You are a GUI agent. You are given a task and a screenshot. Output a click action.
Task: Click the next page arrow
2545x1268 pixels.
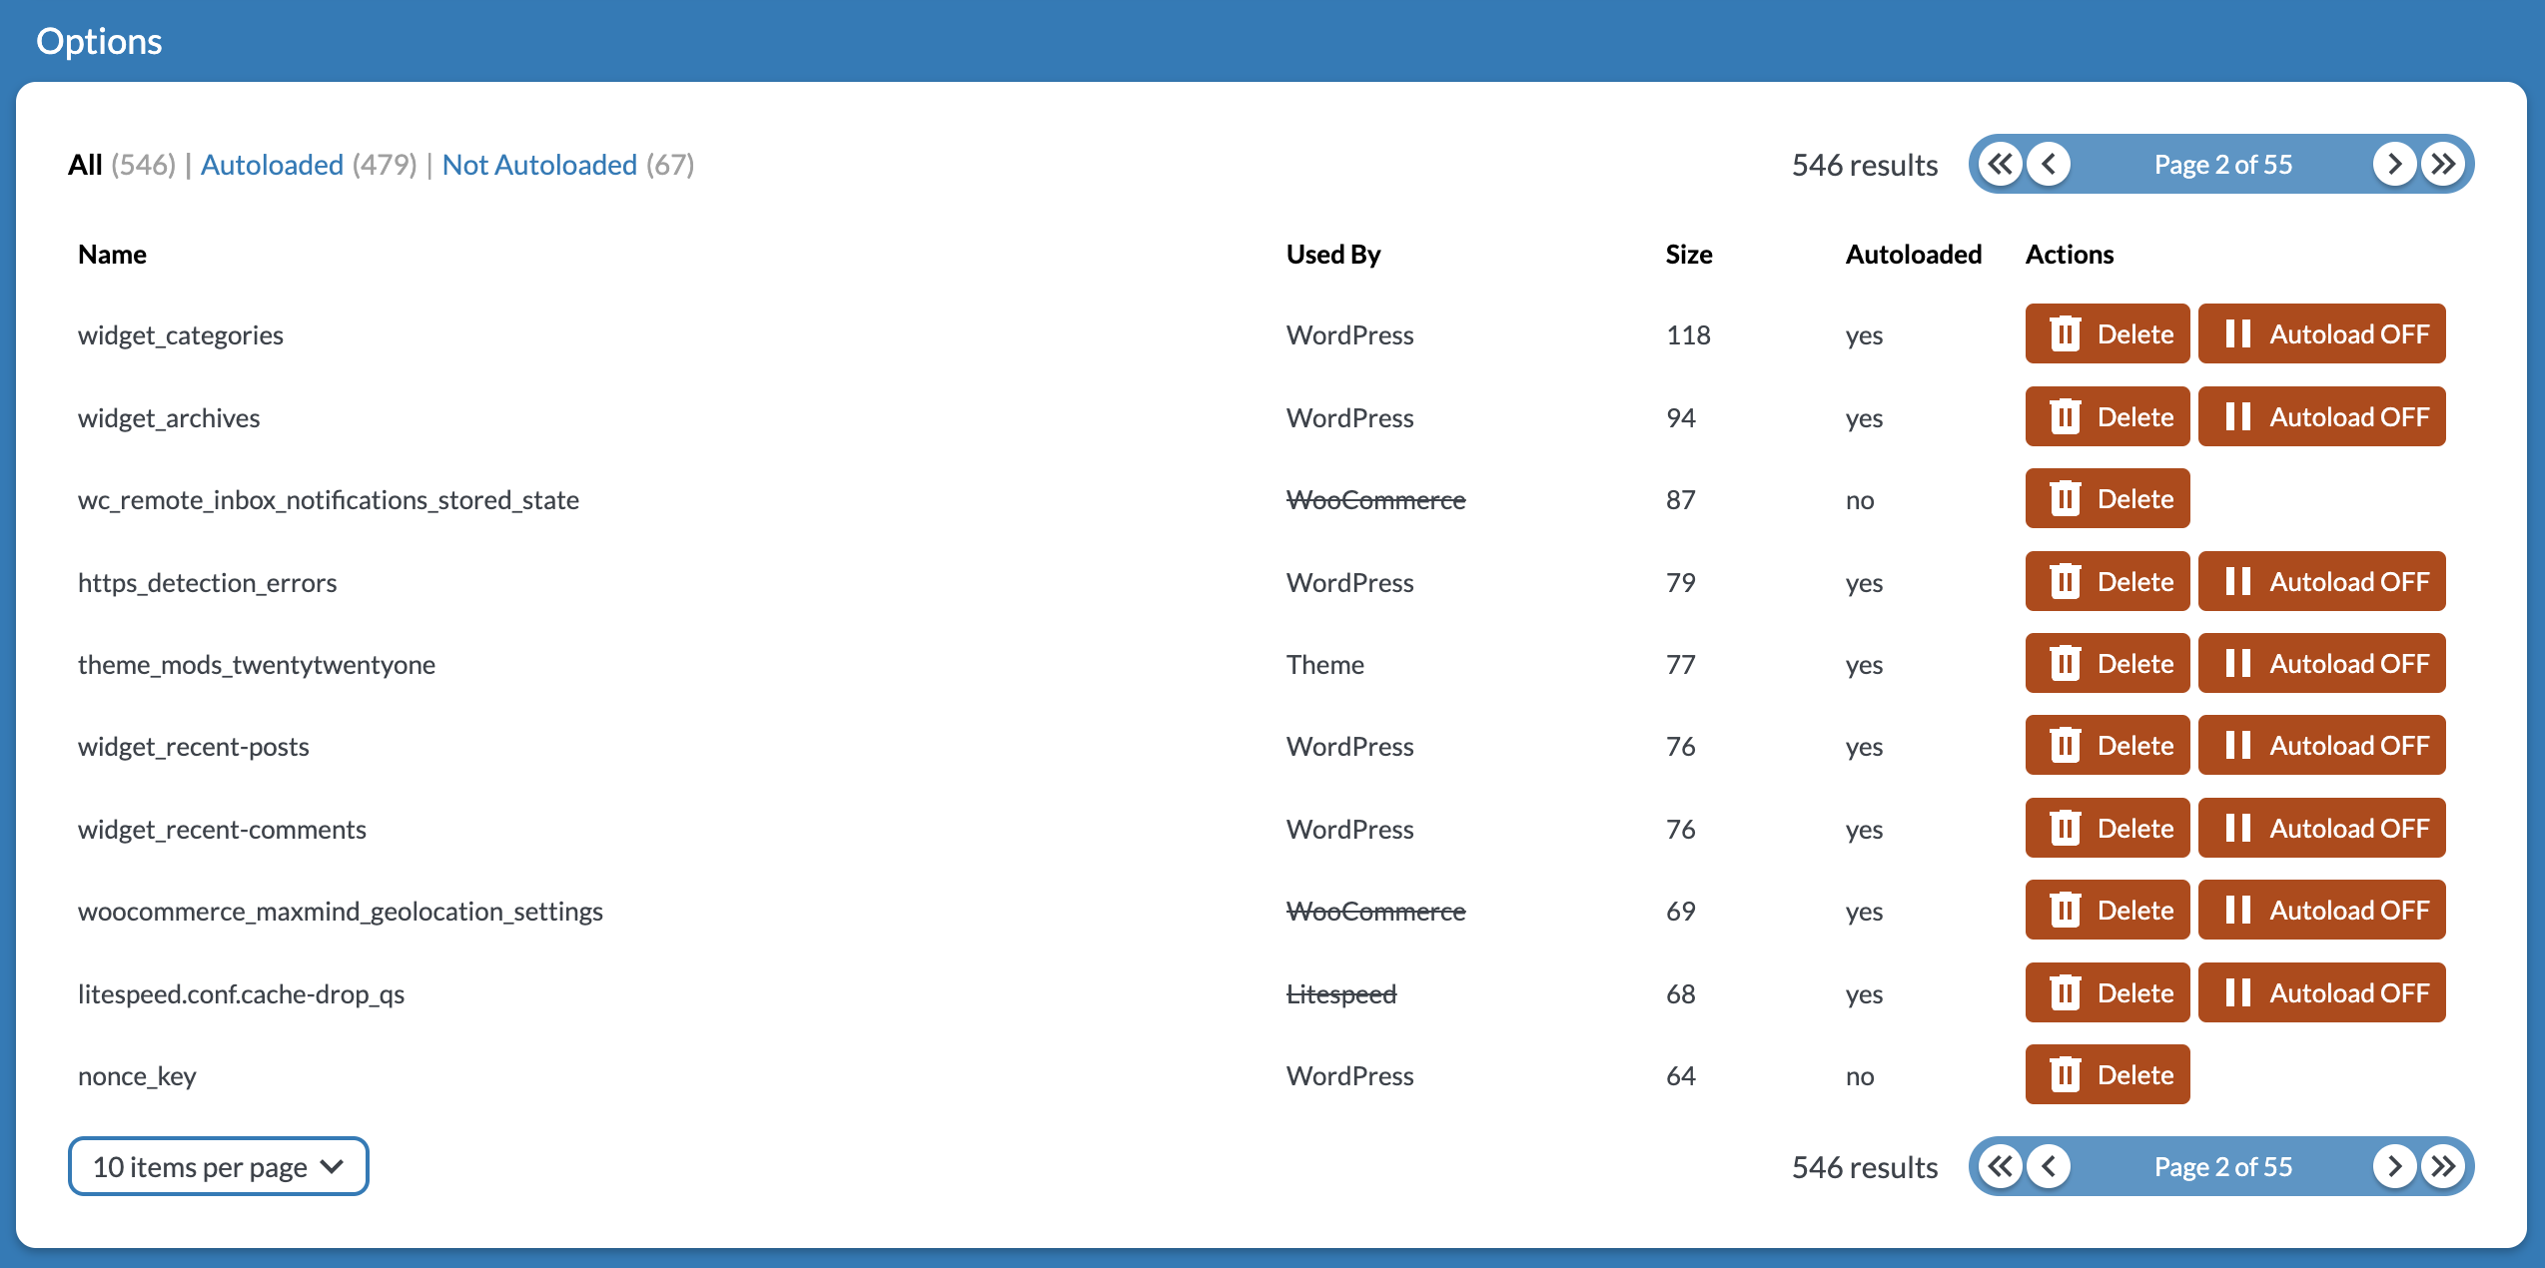tap(2394, 162)
